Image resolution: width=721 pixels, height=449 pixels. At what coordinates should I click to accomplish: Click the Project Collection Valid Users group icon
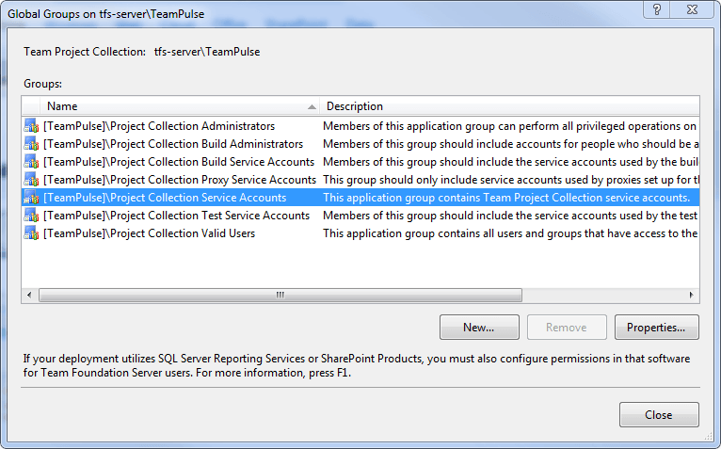point(31,233)
